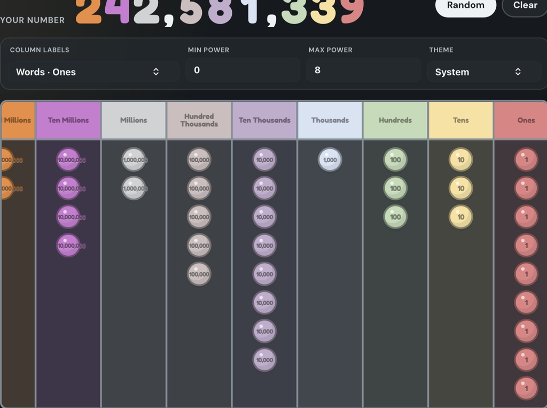Focus the Max Power input field
The height and width of the screenshot is (408, 547).
tap(363, 70)
